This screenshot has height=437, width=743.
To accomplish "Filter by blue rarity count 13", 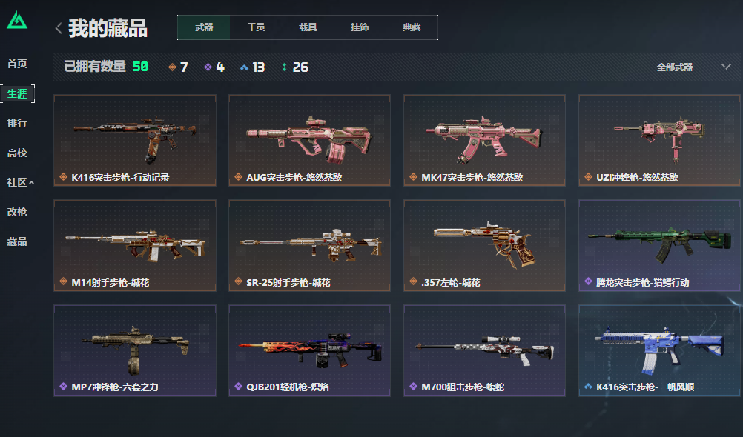I will (x=253, y=67).
